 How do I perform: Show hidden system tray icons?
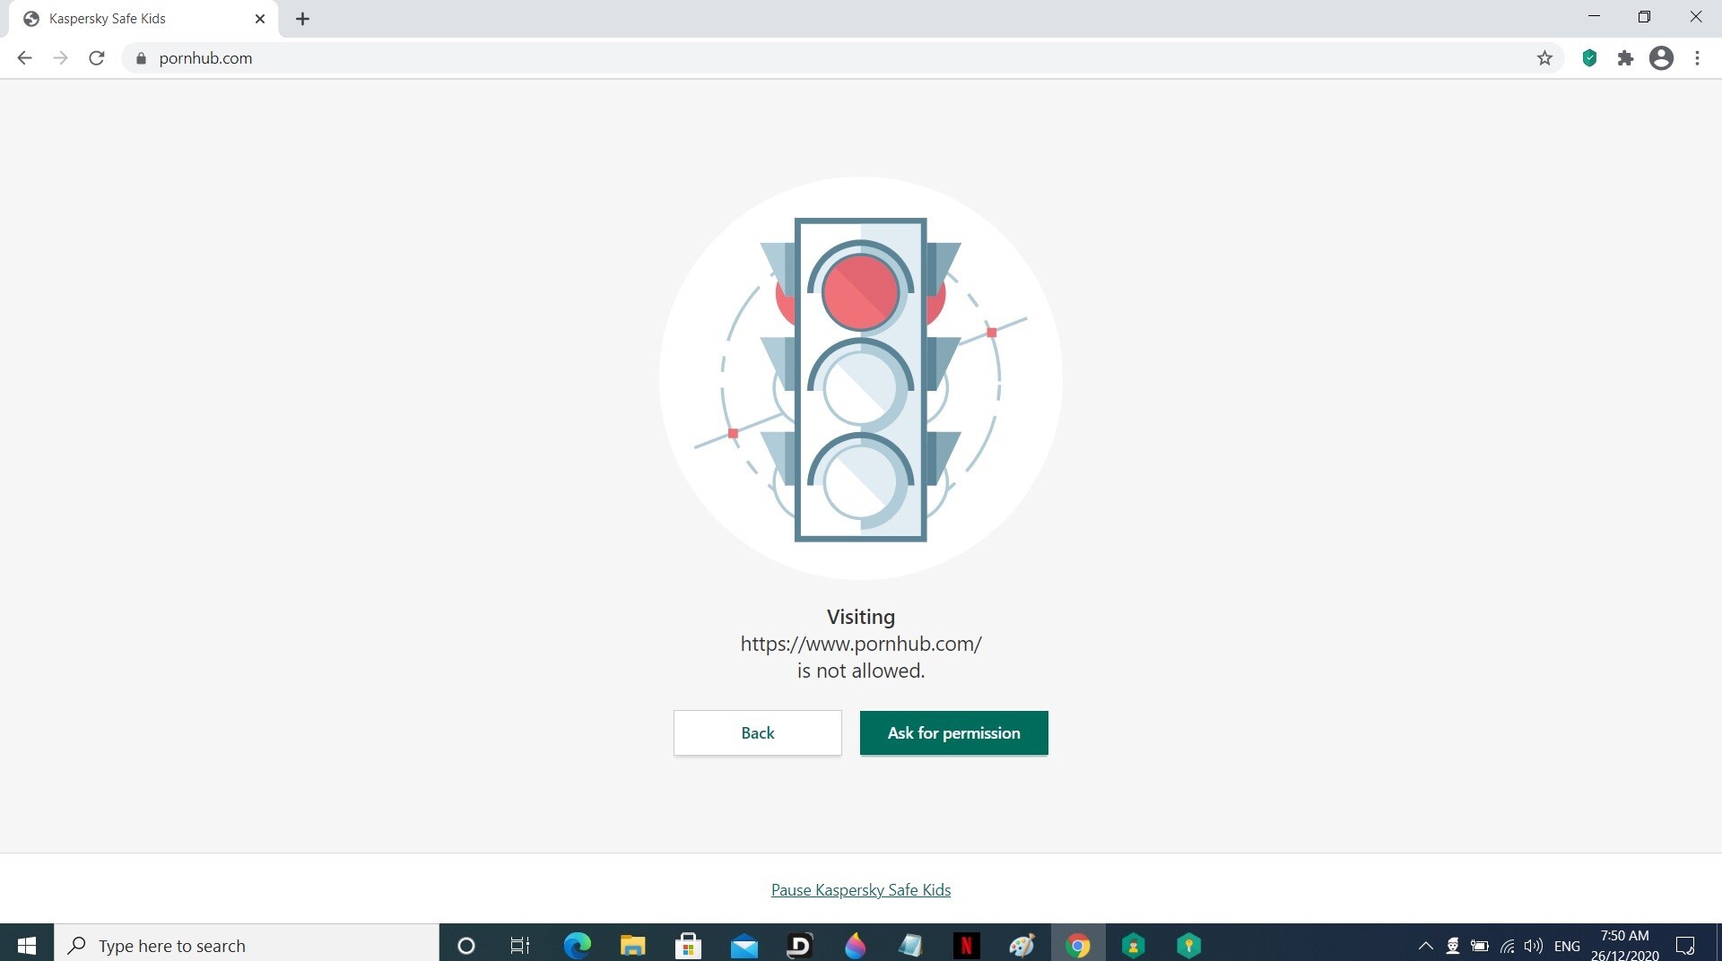(x=1425, y=945)
